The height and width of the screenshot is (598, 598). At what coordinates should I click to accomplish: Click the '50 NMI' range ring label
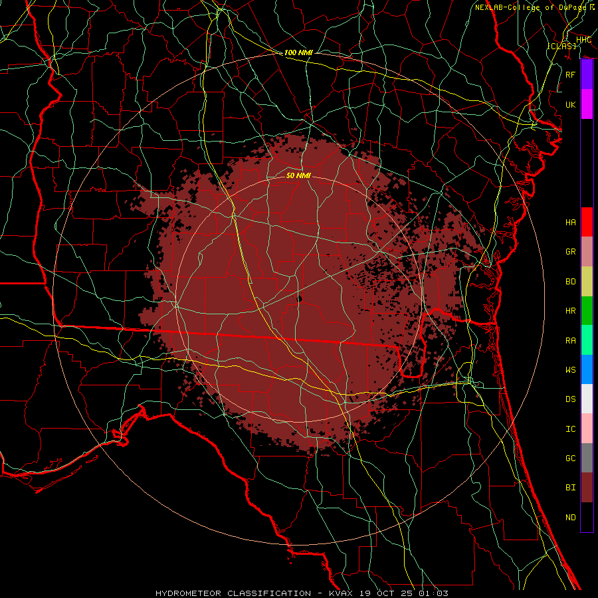298,175
